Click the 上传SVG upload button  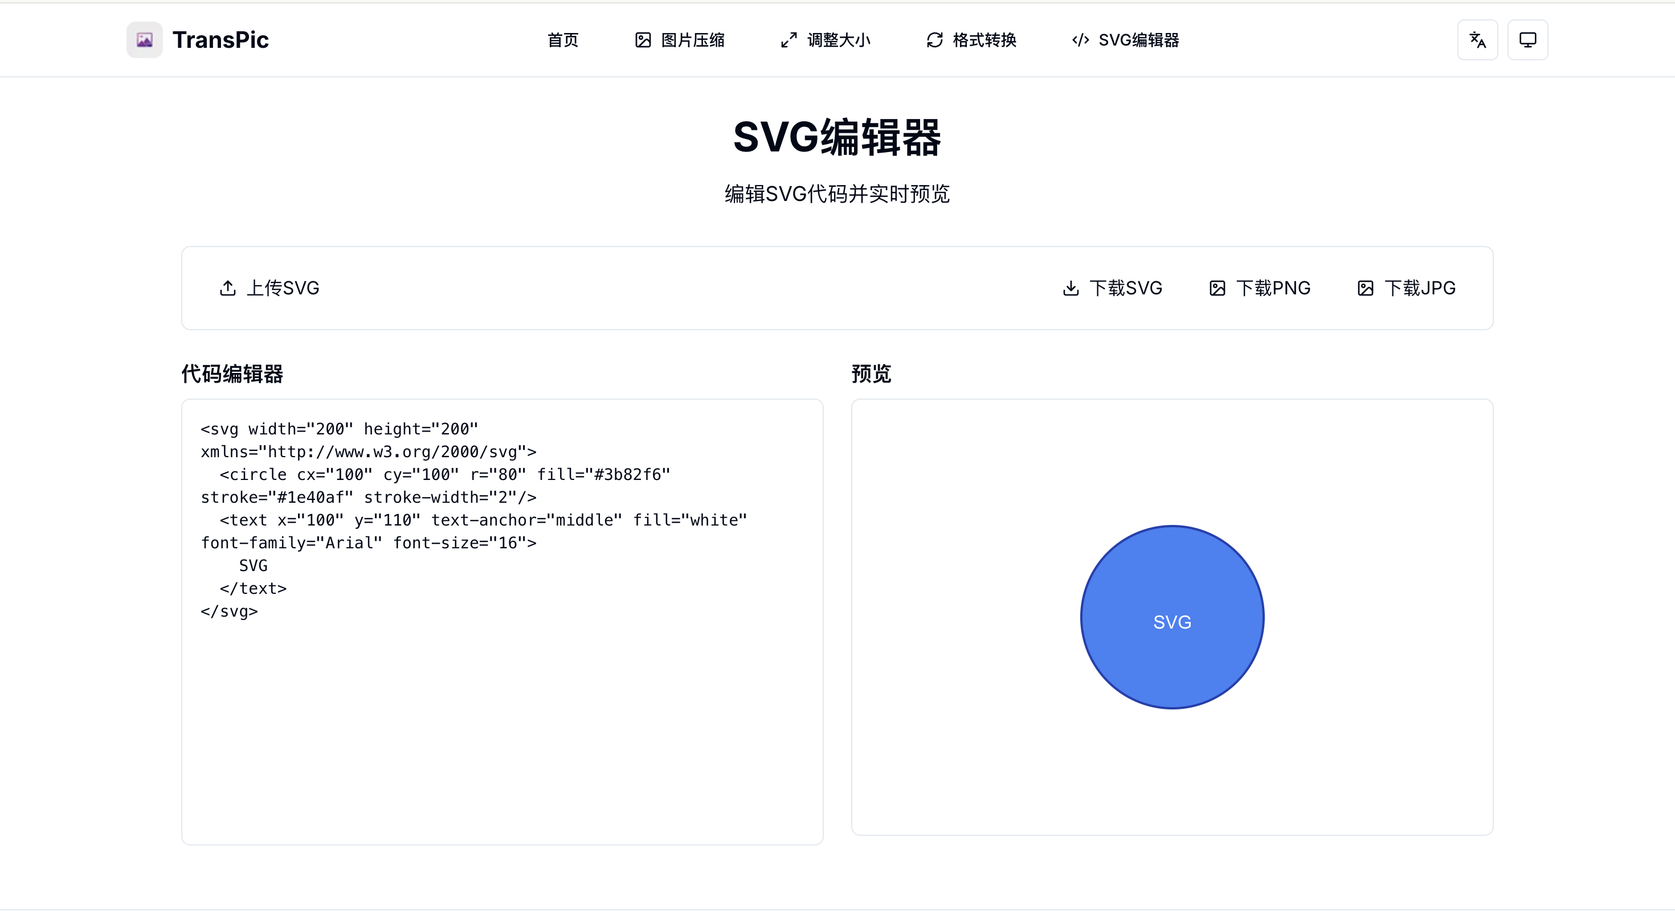point(269,288)
